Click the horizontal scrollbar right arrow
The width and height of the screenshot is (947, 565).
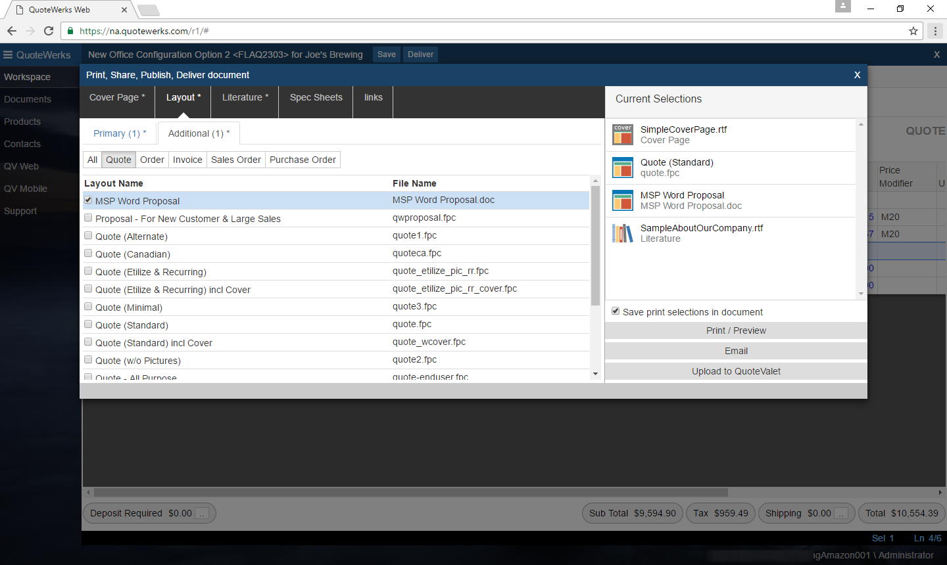pos(940,492)
